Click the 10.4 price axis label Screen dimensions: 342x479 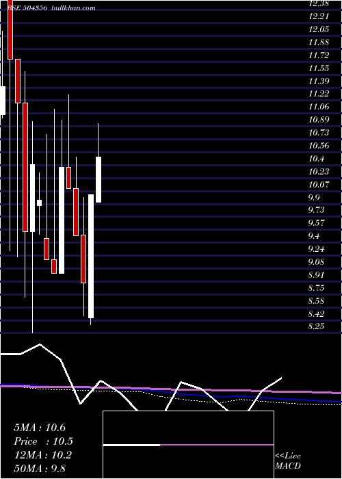(316, 159)
